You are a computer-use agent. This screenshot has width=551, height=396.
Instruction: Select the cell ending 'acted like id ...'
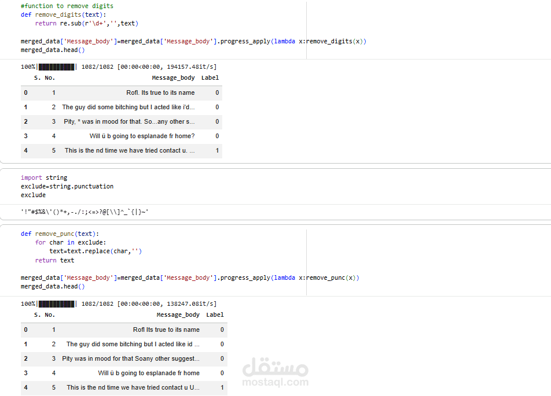click(x=133, y=344)
